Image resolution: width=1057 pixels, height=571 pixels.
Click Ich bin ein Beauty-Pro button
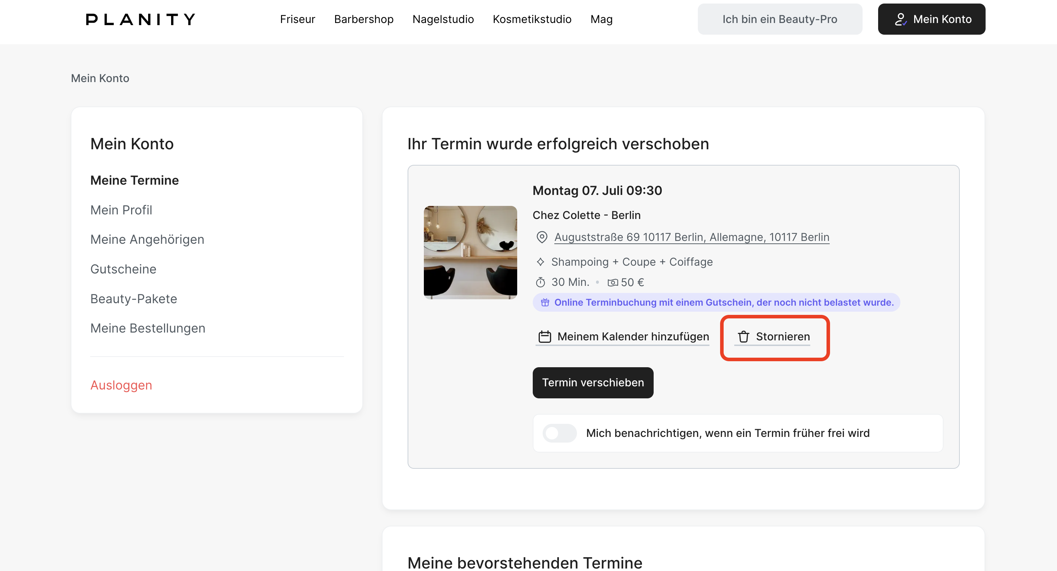point(779,19)
